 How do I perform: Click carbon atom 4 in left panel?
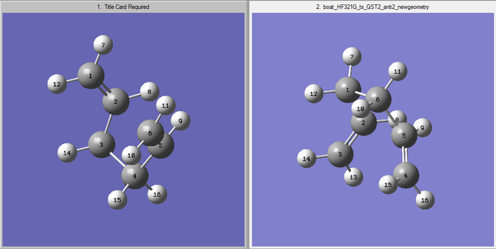135,176
